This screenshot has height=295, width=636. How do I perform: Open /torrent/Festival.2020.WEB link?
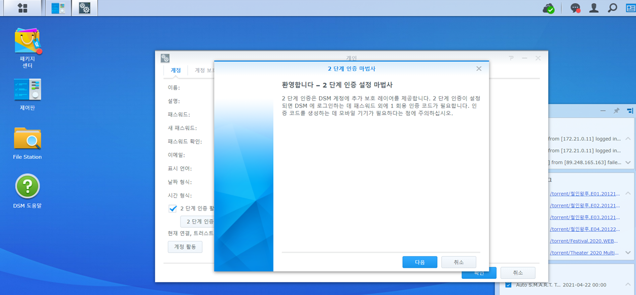585,241
